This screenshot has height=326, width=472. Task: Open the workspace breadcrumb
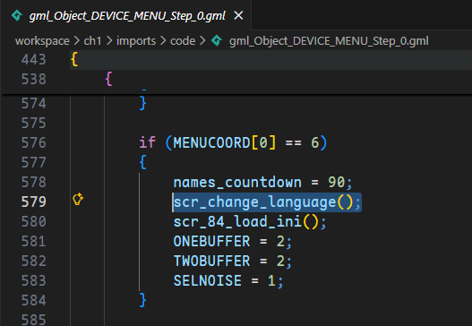tap(42, 41)
